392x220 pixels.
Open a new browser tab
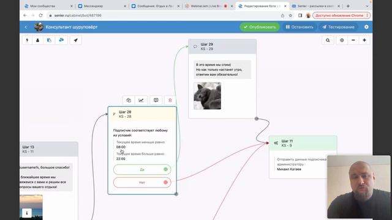pos(348,6)
